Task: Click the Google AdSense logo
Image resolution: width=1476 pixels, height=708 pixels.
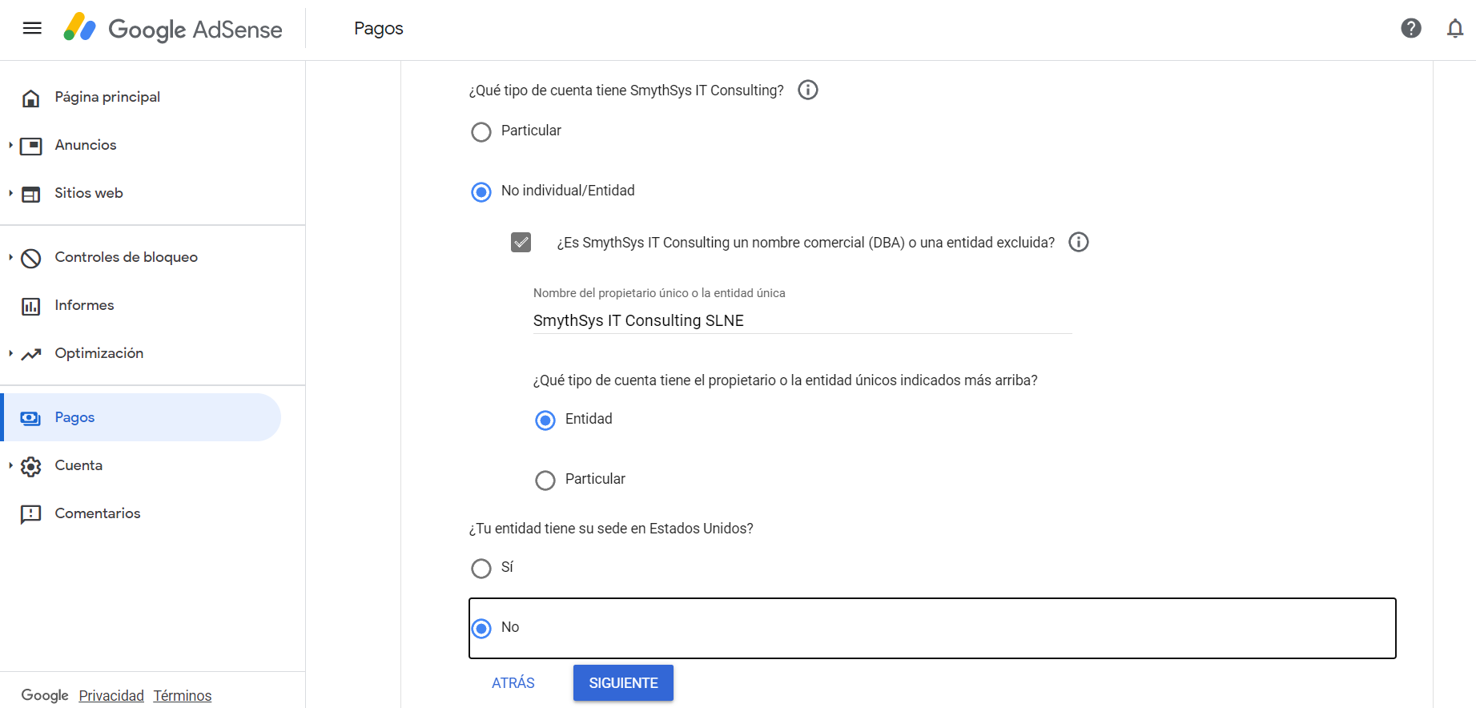Action: [x=173, y=29]
